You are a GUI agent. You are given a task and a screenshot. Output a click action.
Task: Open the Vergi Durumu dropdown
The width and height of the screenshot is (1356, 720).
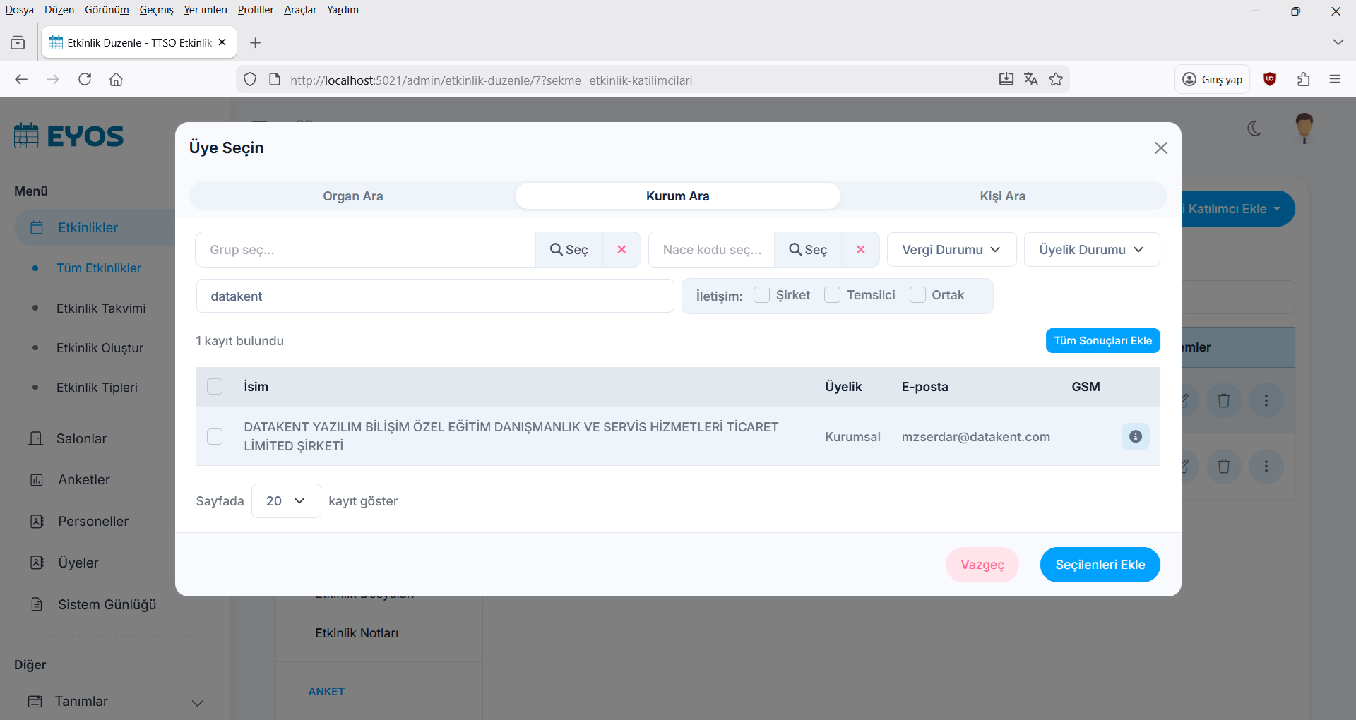coord(951,250)
